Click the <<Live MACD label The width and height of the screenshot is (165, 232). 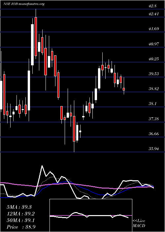pyautogui.click(x=139, y=223)
